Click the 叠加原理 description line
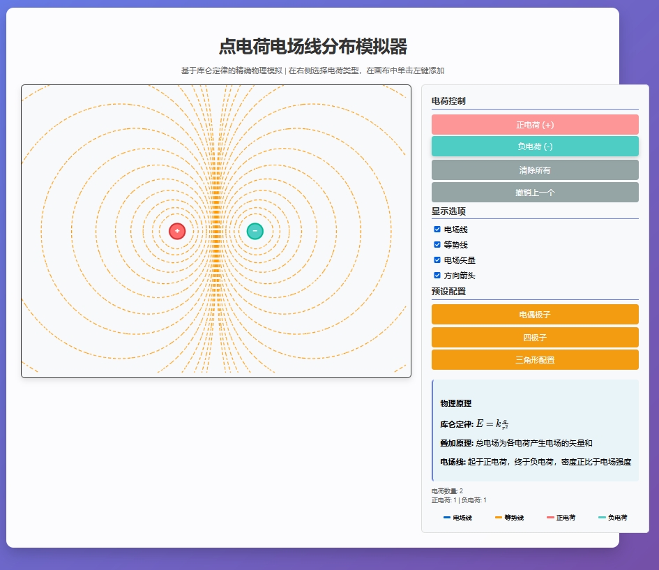The width and height of the screenshot is (659, 570). pos(516,443)
